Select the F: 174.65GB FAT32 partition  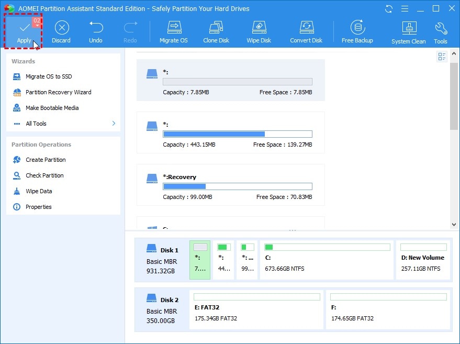[388, 309]
